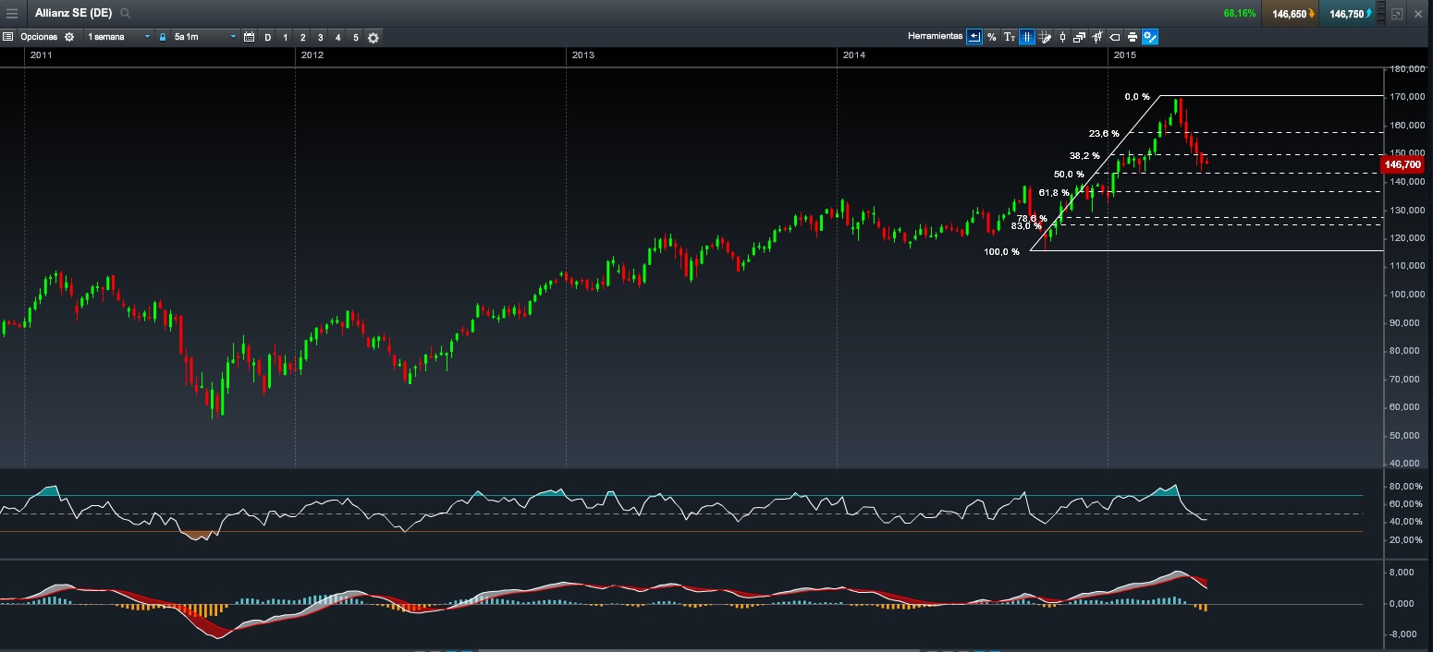
Task: Select the percent scale tool
Action: pyautogui.click(x=991, y=37)
